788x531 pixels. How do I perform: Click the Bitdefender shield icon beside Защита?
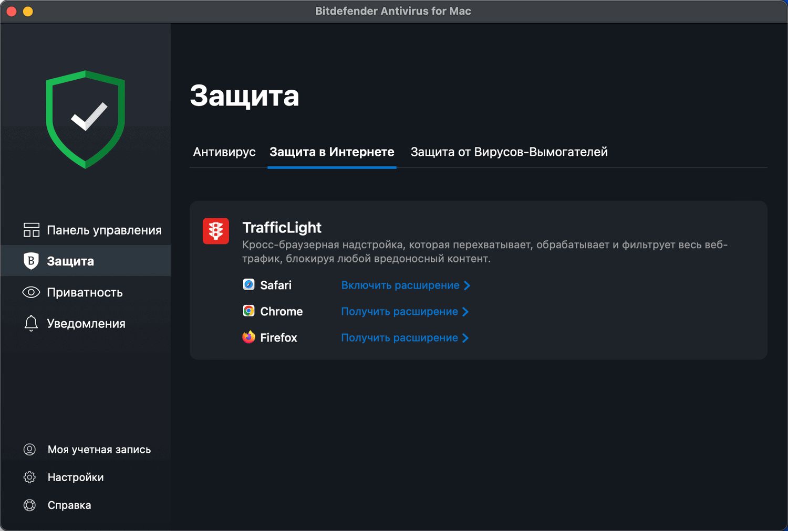pyautogui.click(x=31, y=261)
